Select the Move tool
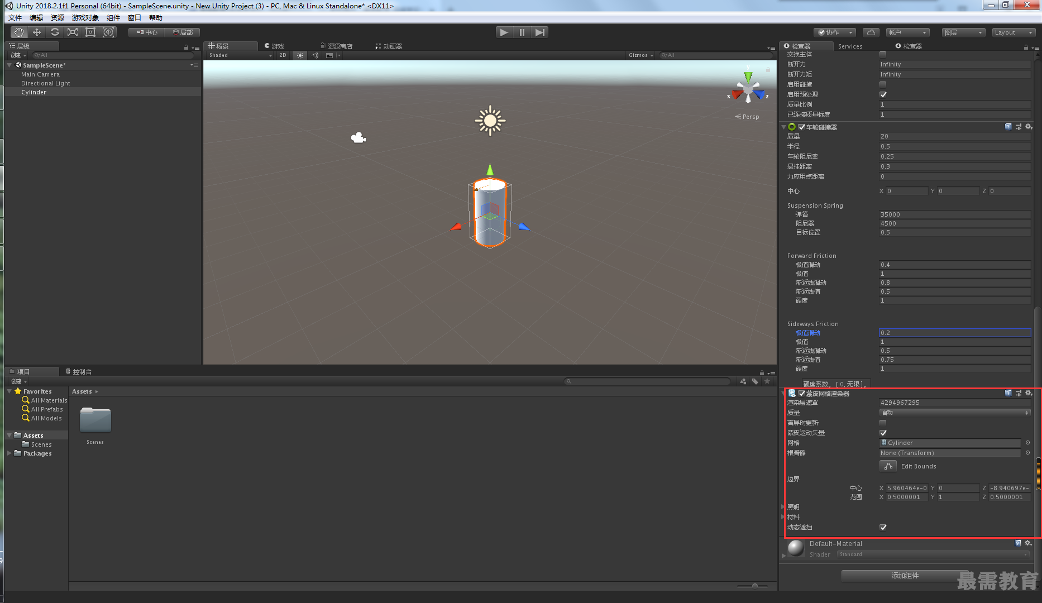 tap(37, 32)
